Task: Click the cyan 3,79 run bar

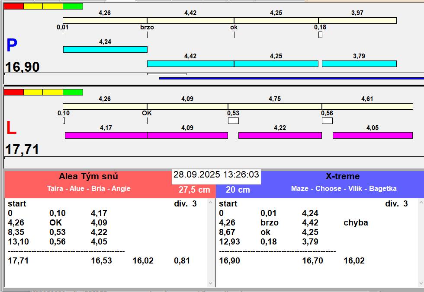Action: point(359,63)
